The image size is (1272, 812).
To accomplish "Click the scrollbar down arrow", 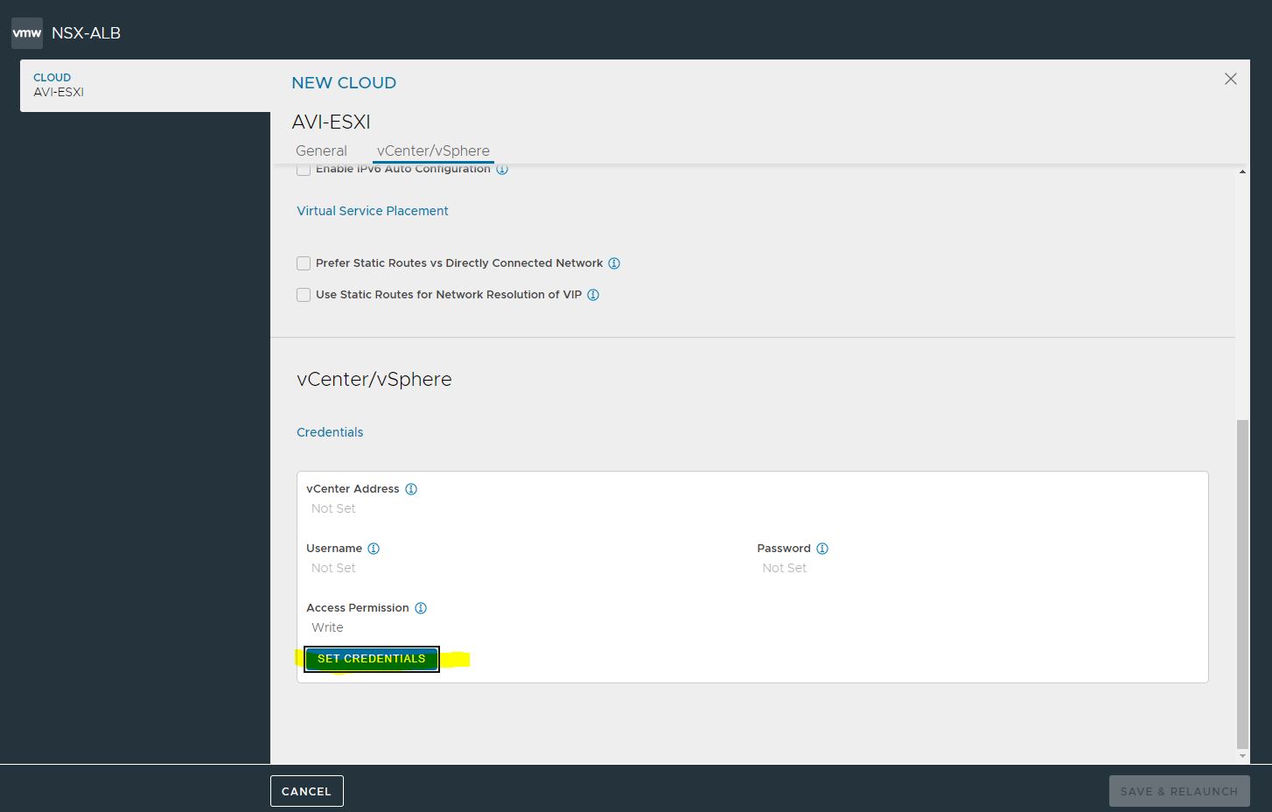I will (1242, 756).
